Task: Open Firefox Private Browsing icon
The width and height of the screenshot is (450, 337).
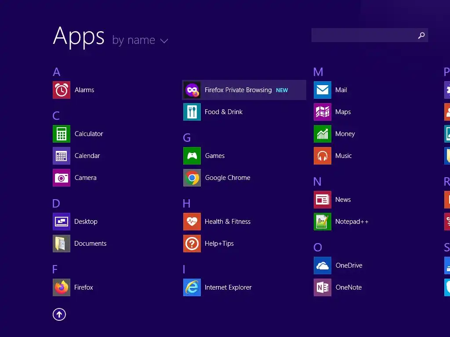Action: 192,90
